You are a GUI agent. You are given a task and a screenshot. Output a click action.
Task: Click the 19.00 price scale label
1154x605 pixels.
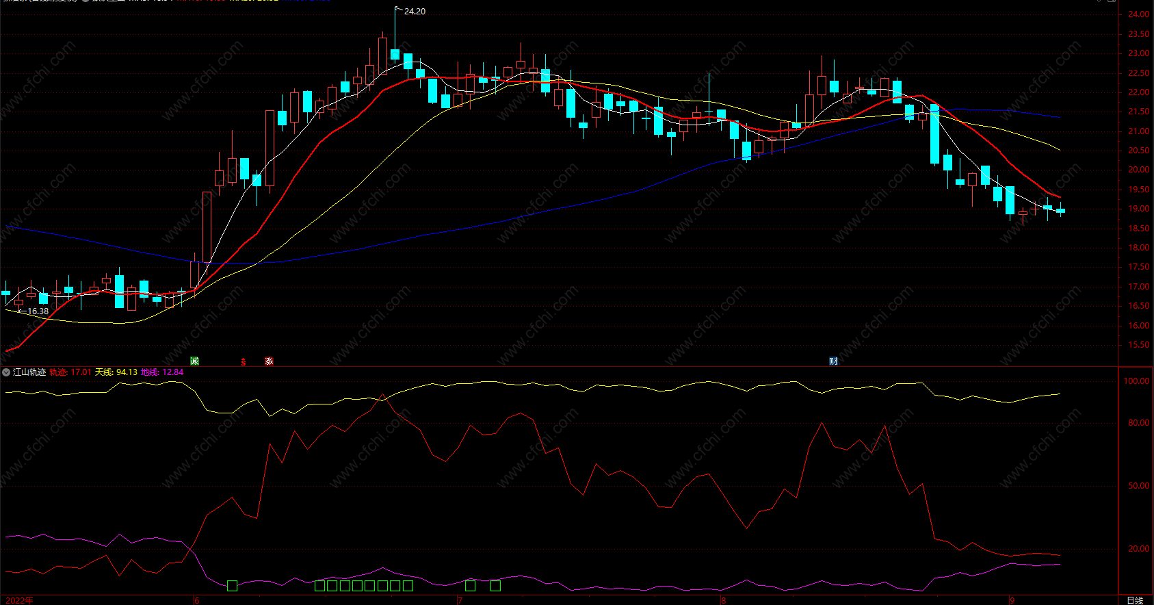[1139, 209]
